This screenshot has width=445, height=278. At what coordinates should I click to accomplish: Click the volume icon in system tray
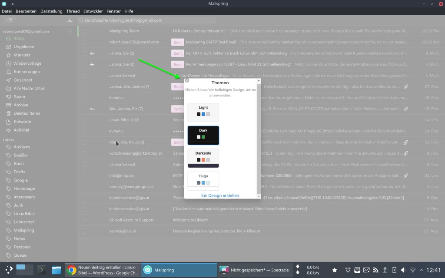point(403,270)
